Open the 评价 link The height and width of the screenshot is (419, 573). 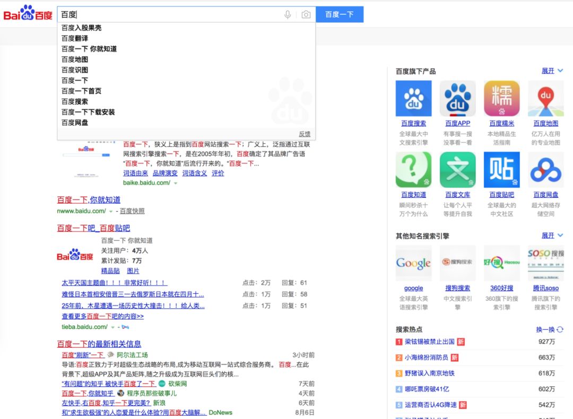point(218,173)
